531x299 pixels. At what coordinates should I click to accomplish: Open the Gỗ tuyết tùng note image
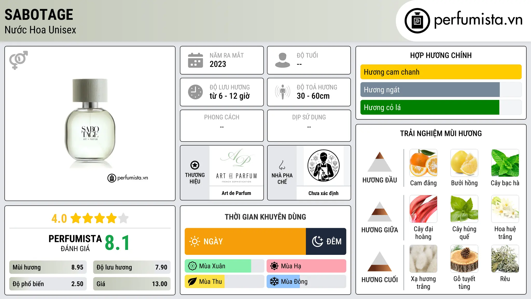click(x=464, y=259)
